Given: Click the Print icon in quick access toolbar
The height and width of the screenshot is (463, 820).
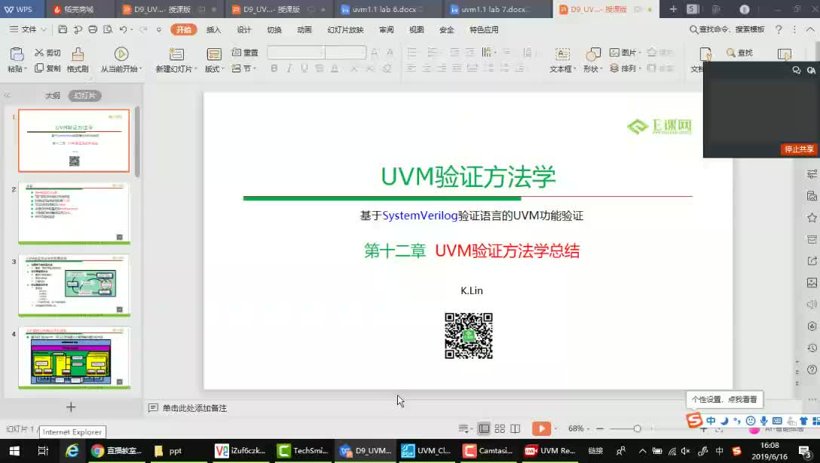Looking at the screenshot, I should point(93,30).
